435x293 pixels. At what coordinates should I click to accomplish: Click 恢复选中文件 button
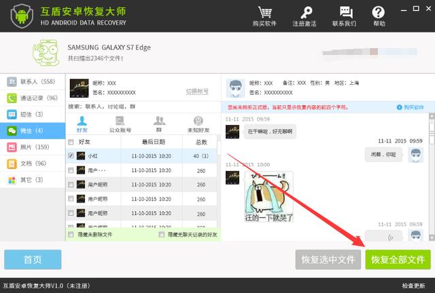[x=328, y=260]
